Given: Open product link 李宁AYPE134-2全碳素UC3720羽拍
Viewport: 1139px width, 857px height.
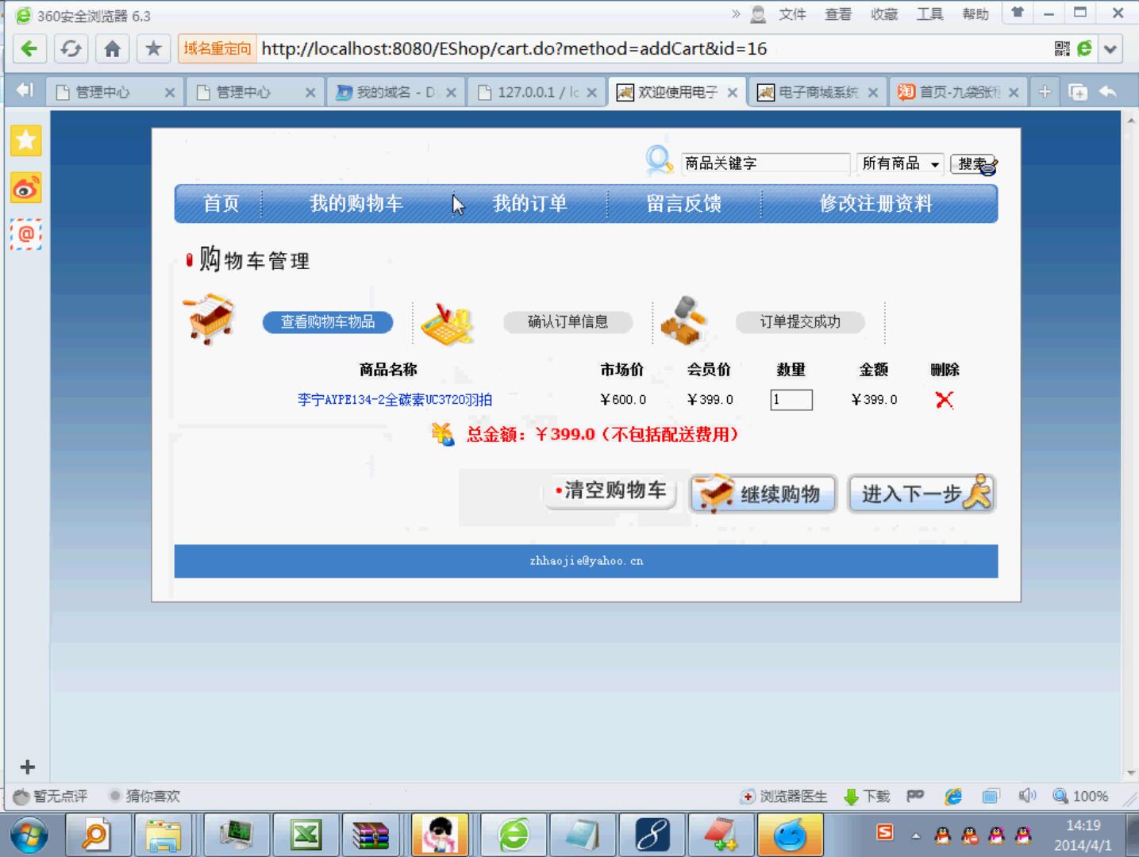Looking at the screenshot, I should click(394, 399).
